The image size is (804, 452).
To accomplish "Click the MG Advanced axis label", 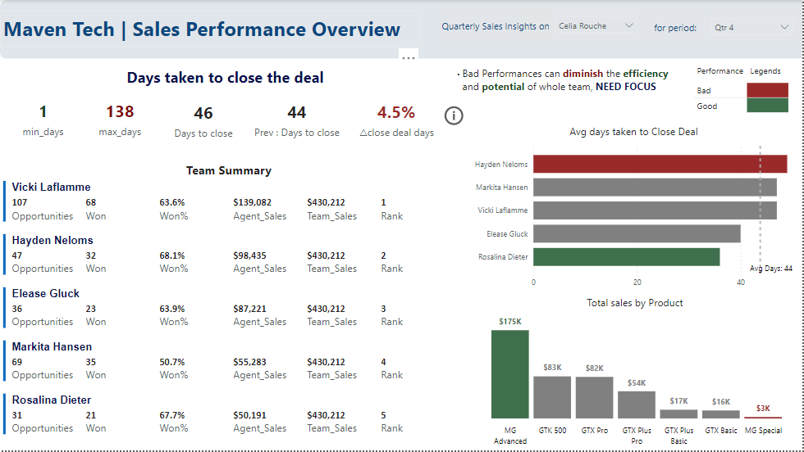I will click(510, 436).
